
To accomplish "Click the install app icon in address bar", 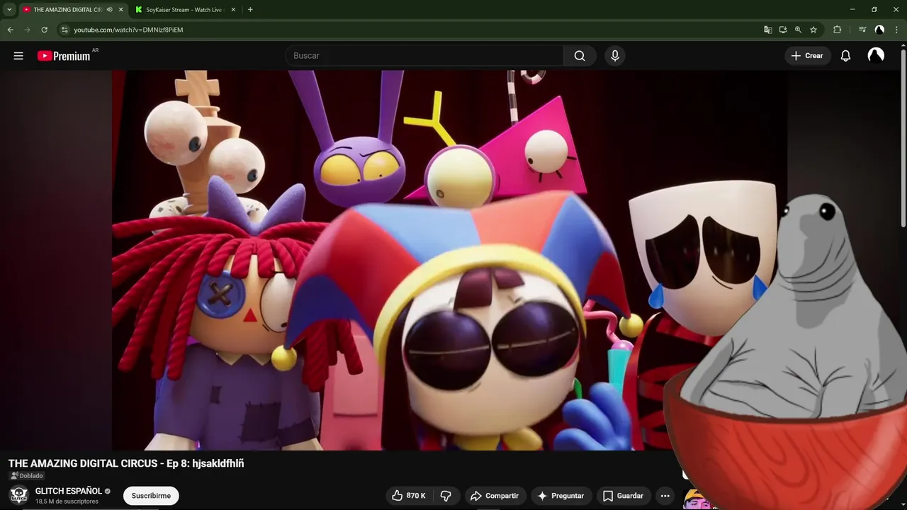I will [x=783, y=30].
